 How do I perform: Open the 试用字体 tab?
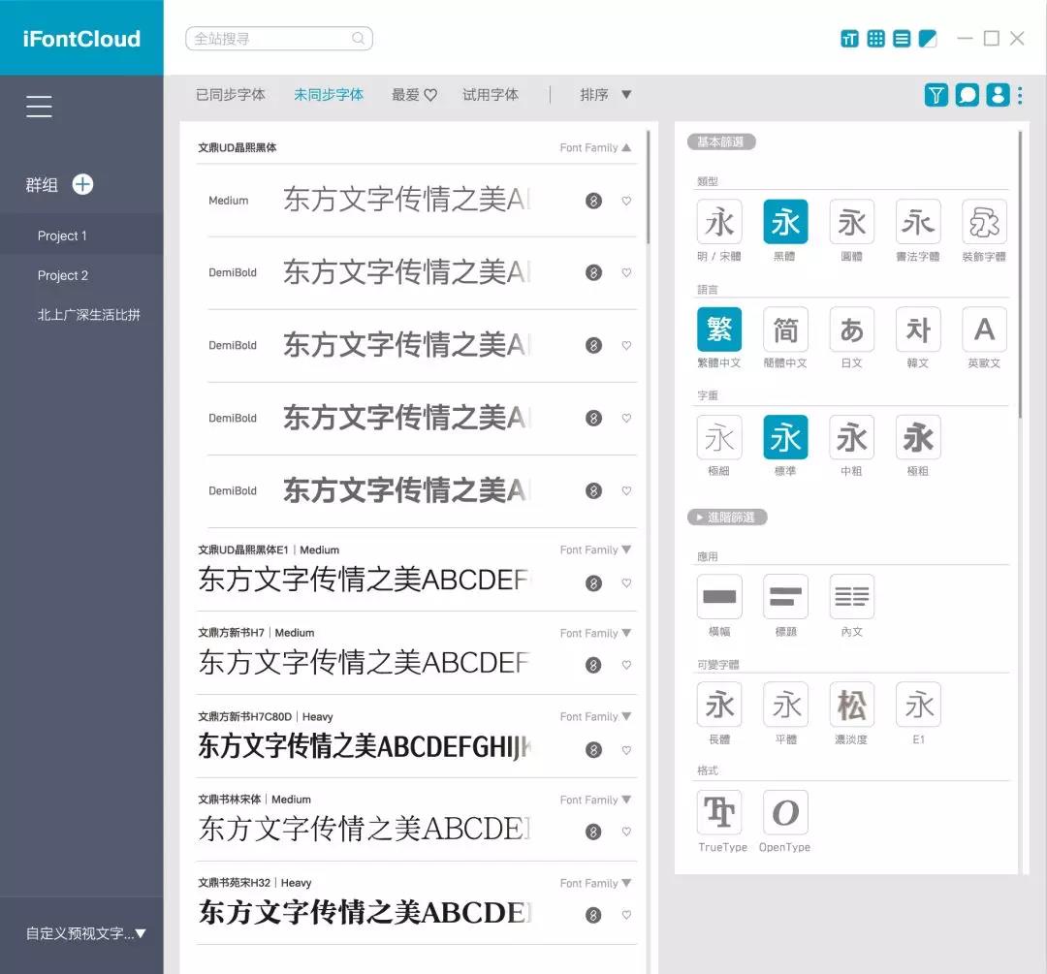[x=491, y=95]
